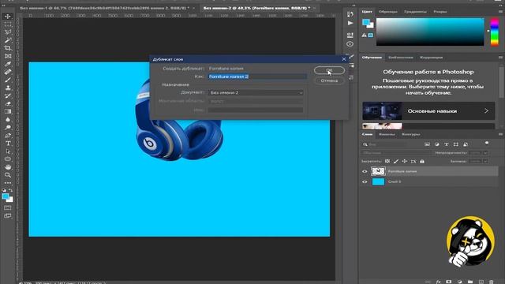Filter layers by type (text) layers
505x284 pixels.
pos(446,144)
